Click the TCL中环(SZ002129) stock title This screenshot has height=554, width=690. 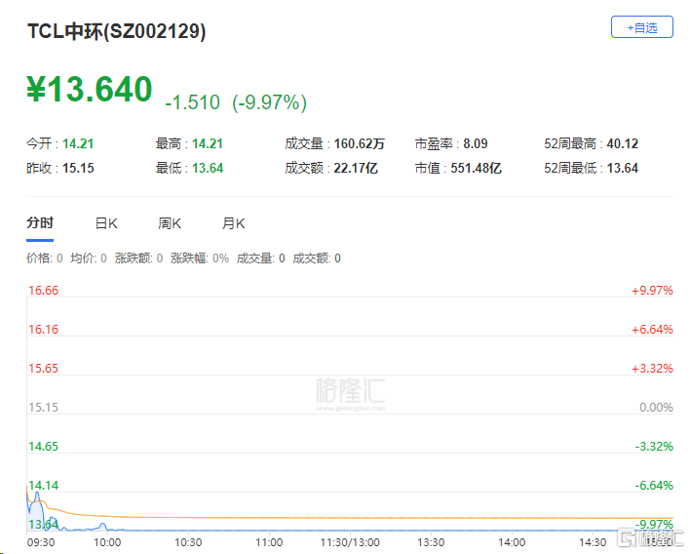[116, 31]
